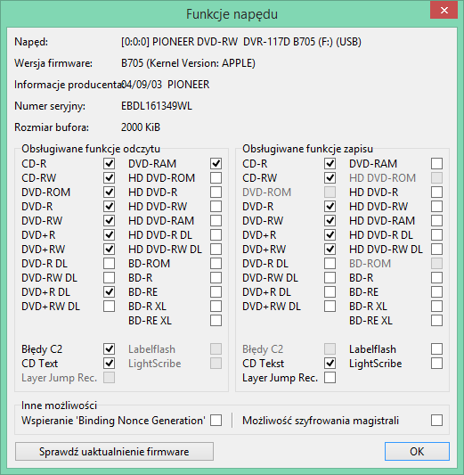The image size is (464, 475).
Task: Check Binding Nonce Generation support box
Action: coord(216,420)
